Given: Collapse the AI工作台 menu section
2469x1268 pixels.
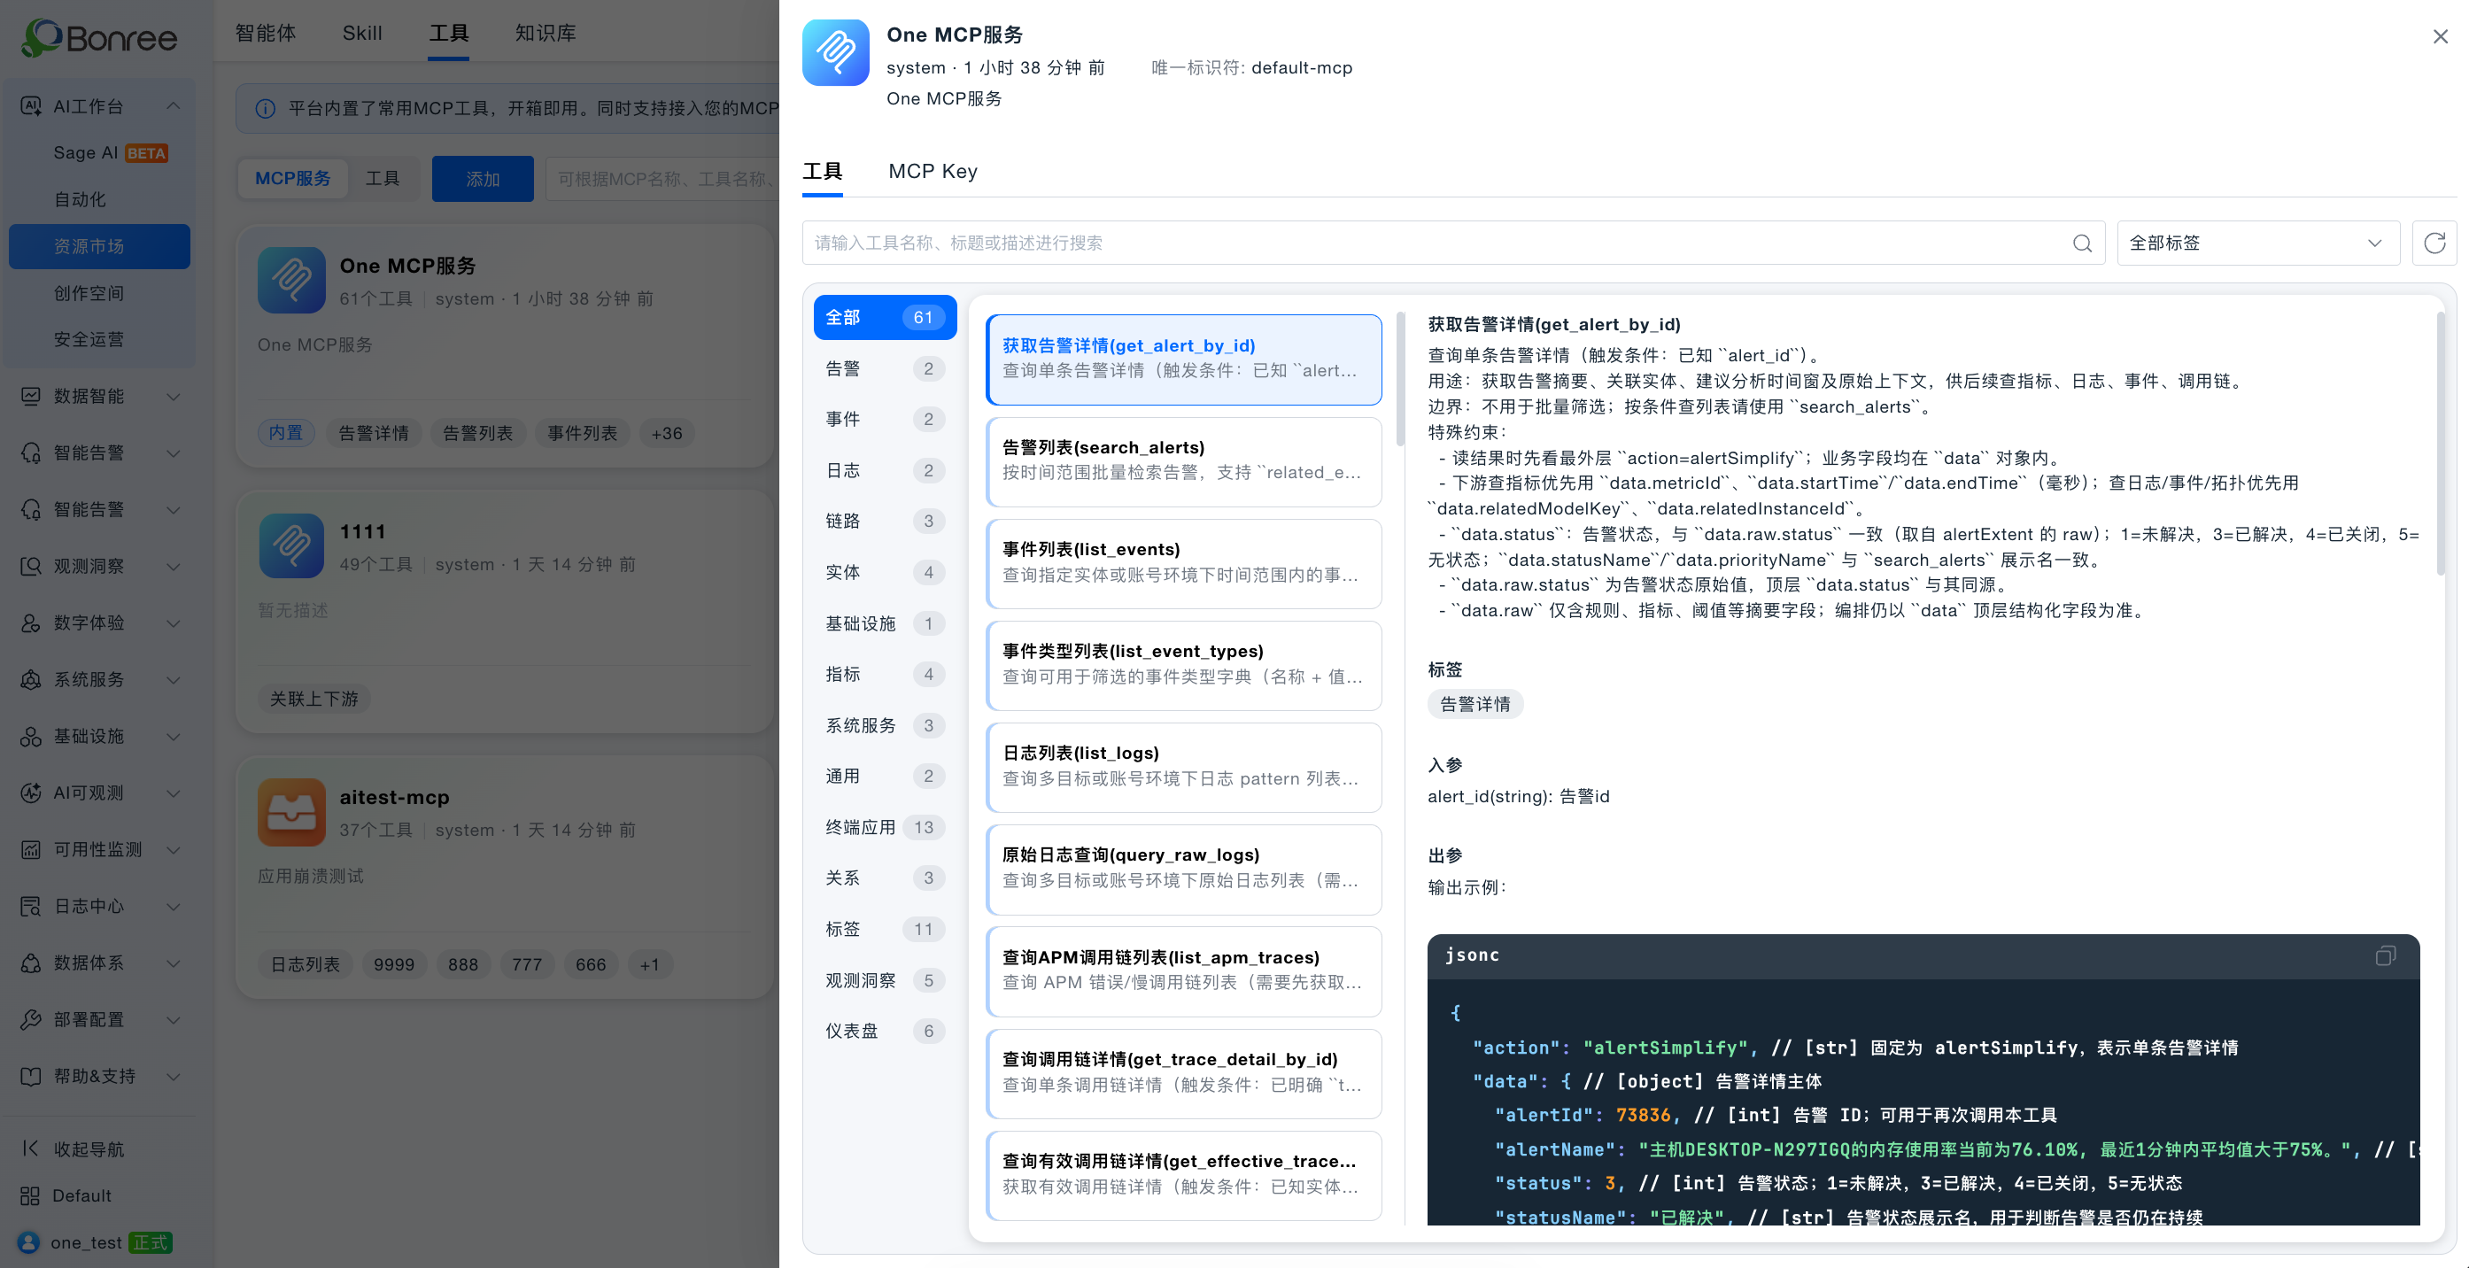Looking at the screenshot, I should coord(174,106).
